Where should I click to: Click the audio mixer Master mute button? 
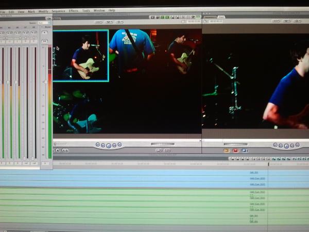click(x=44, y=32)
